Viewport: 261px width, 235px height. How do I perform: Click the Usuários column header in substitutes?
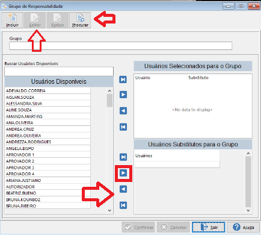(x=177, y=155)
